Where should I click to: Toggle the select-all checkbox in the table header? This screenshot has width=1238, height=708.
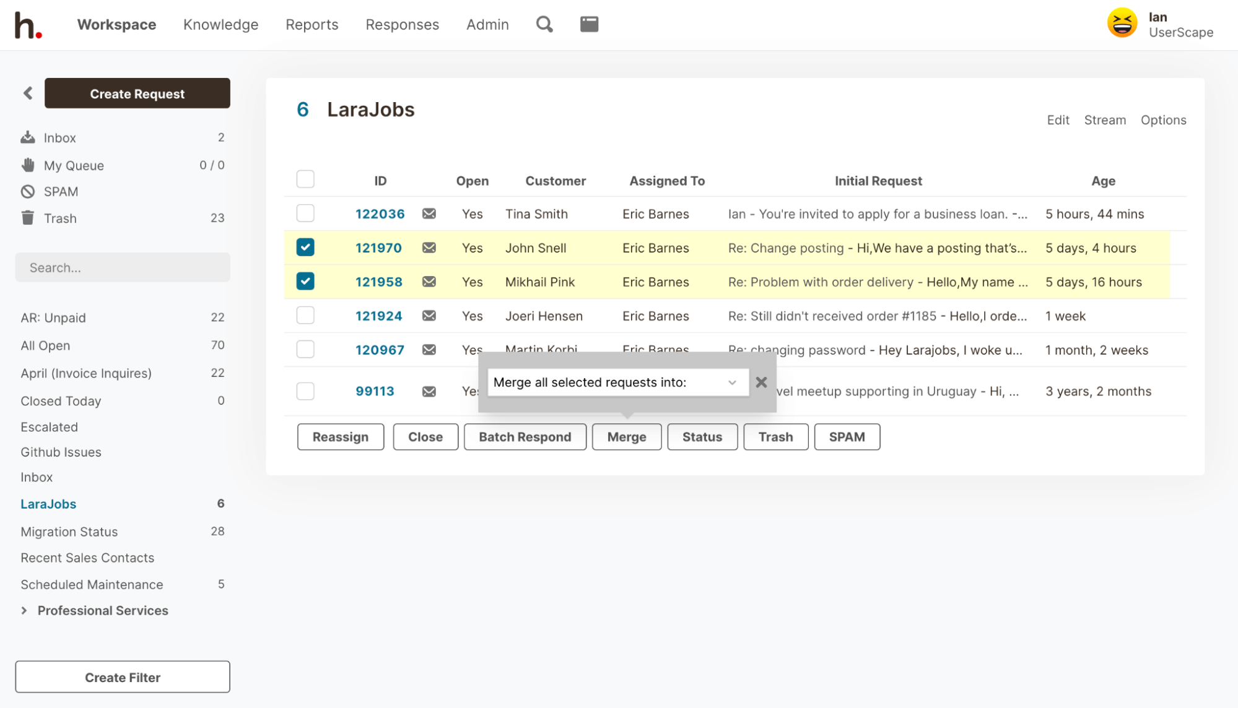coord(305,179)
